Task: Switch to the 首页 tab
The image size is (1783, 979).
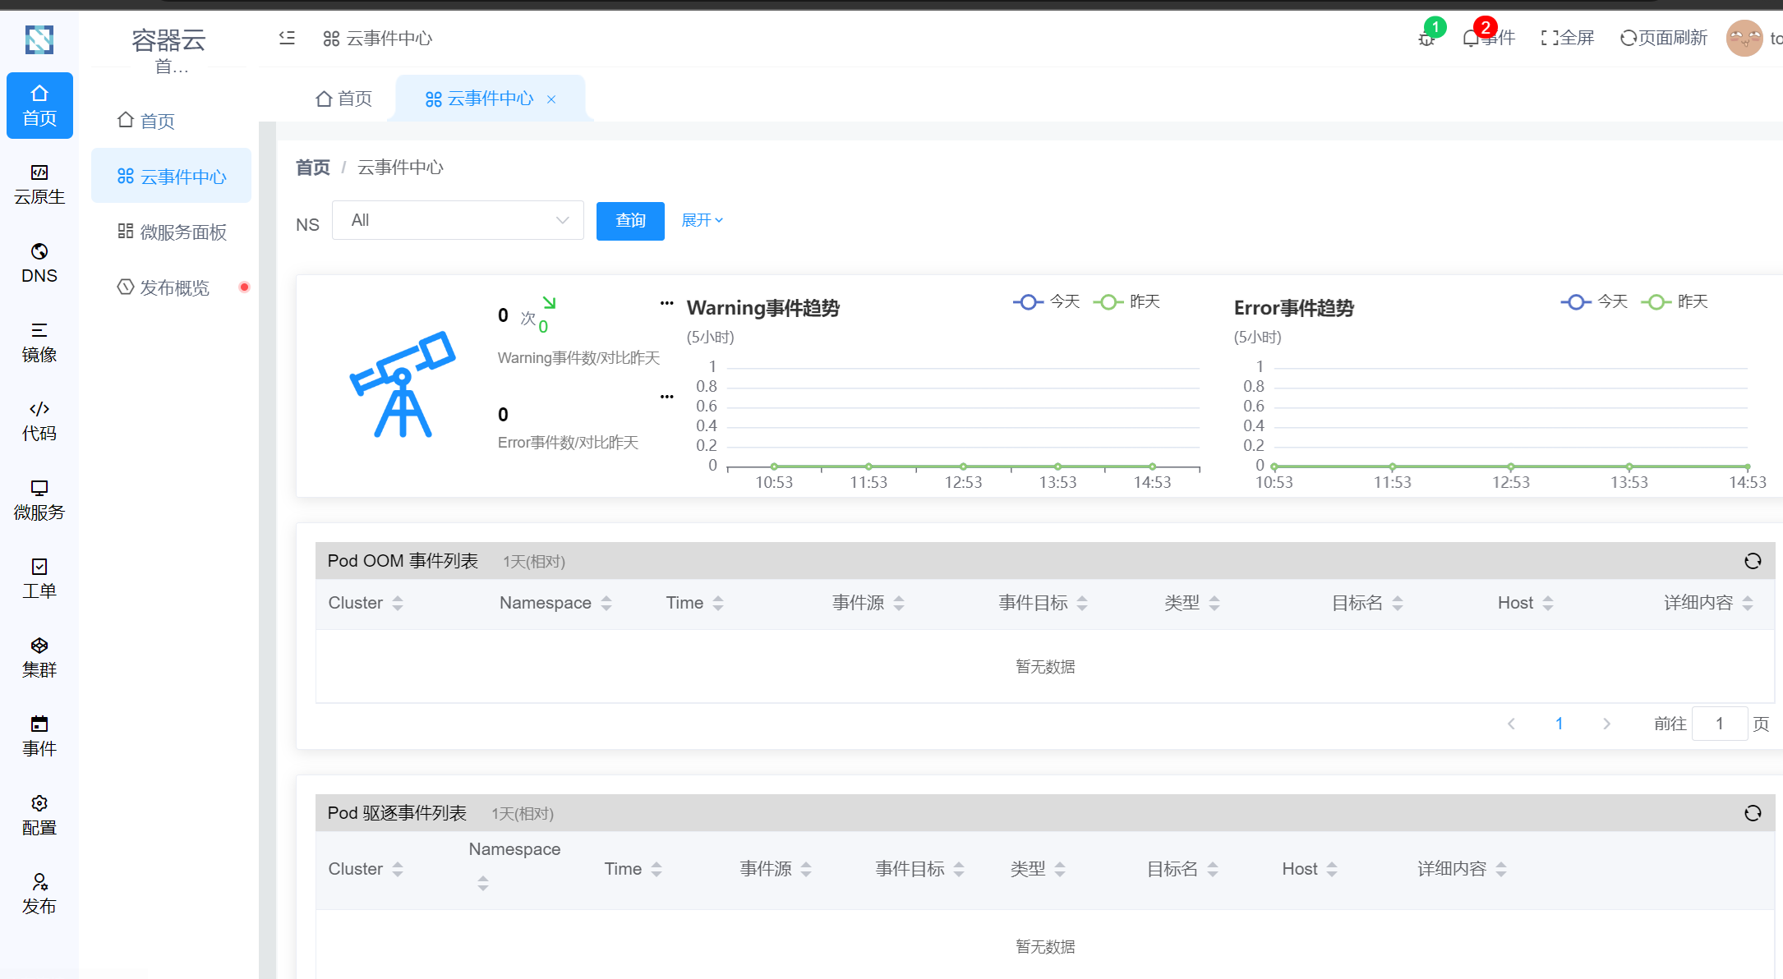Action: click(343, 99)
